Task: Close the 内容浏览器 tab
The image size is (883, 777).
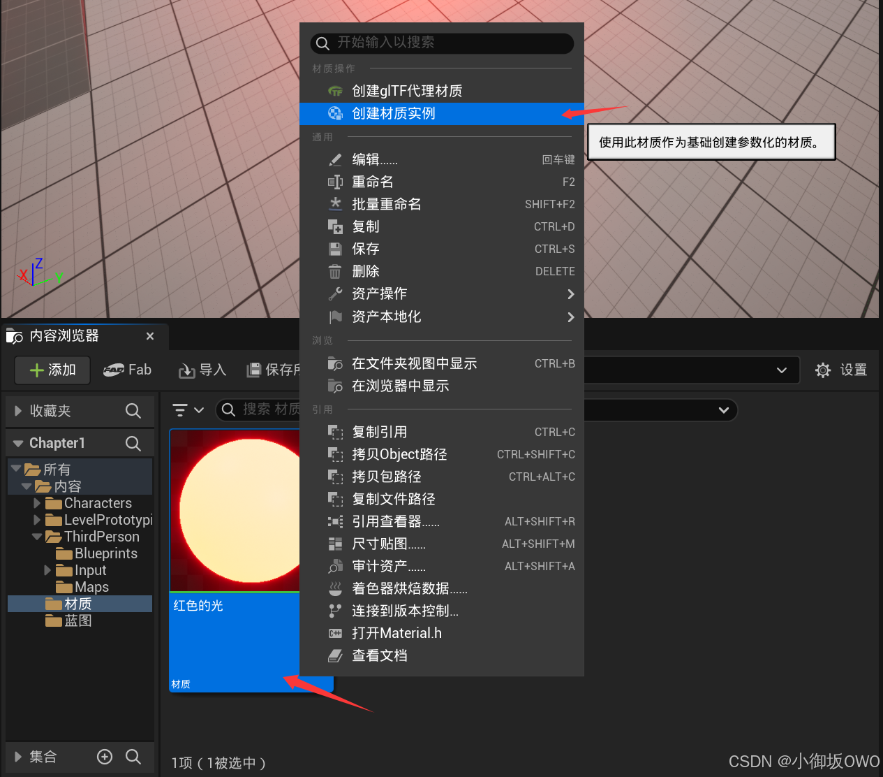Action: [x=150, y=336]
